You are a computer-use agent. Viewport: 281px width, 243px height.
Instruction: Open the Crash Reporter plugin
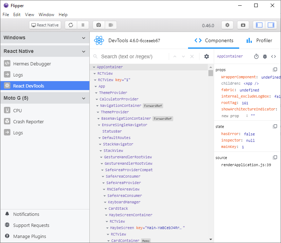(45, 121)
